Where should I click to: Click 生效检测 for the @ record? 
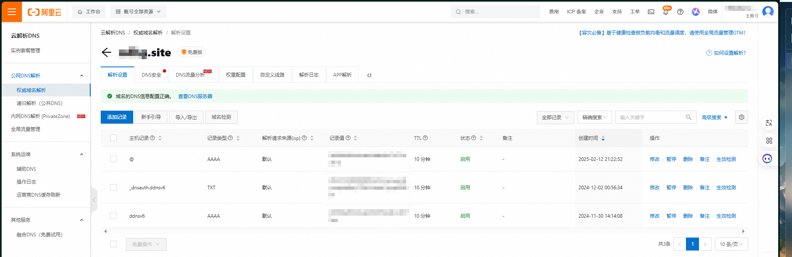[726, 159]
